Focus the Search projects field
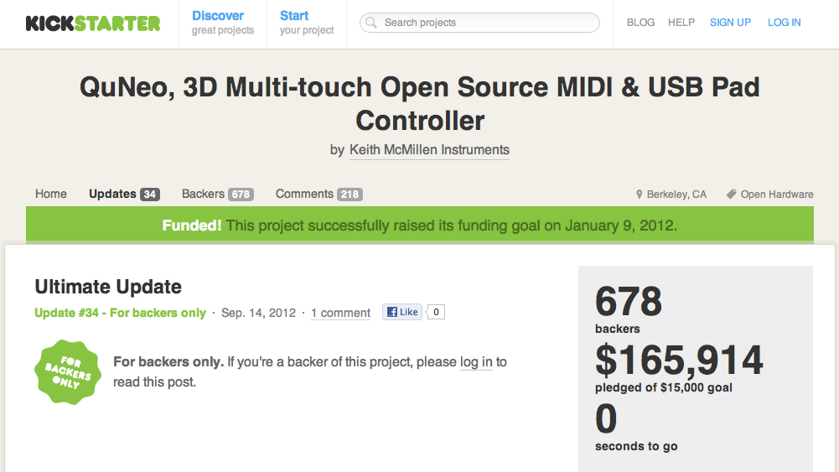 [486, 23]
